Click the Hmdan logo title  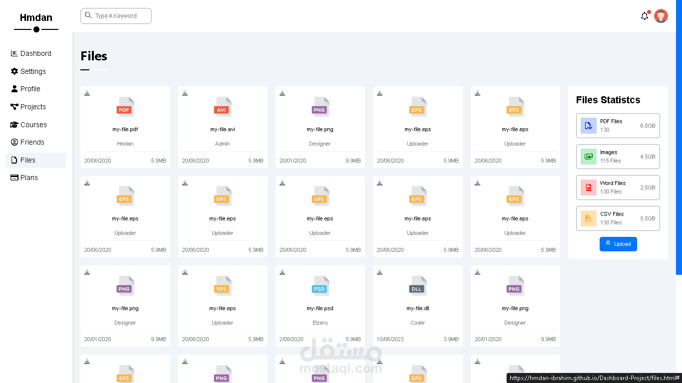click(36, 17)
